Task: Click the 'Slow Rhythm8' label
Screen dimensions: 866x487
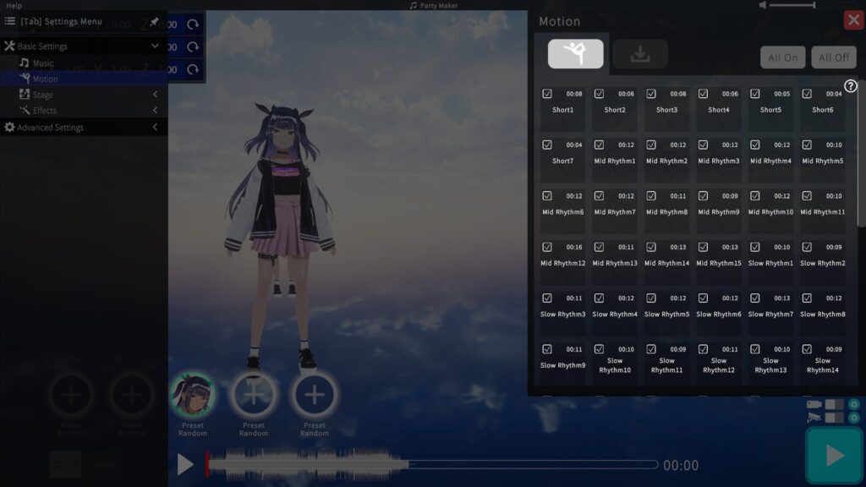Action: click(x=822, y=315)
